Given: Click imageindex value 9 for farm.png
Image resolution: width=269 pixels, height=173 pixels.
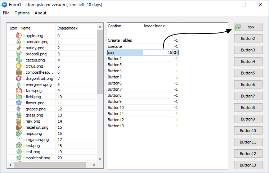Looking at the screenshot, I should pyautogui.click(x=58, y=91).
